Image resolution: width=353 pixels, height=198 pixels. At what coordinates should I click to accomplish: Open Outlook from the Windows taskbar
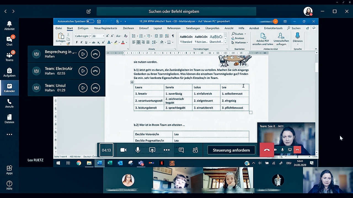[x=120, y=163]
